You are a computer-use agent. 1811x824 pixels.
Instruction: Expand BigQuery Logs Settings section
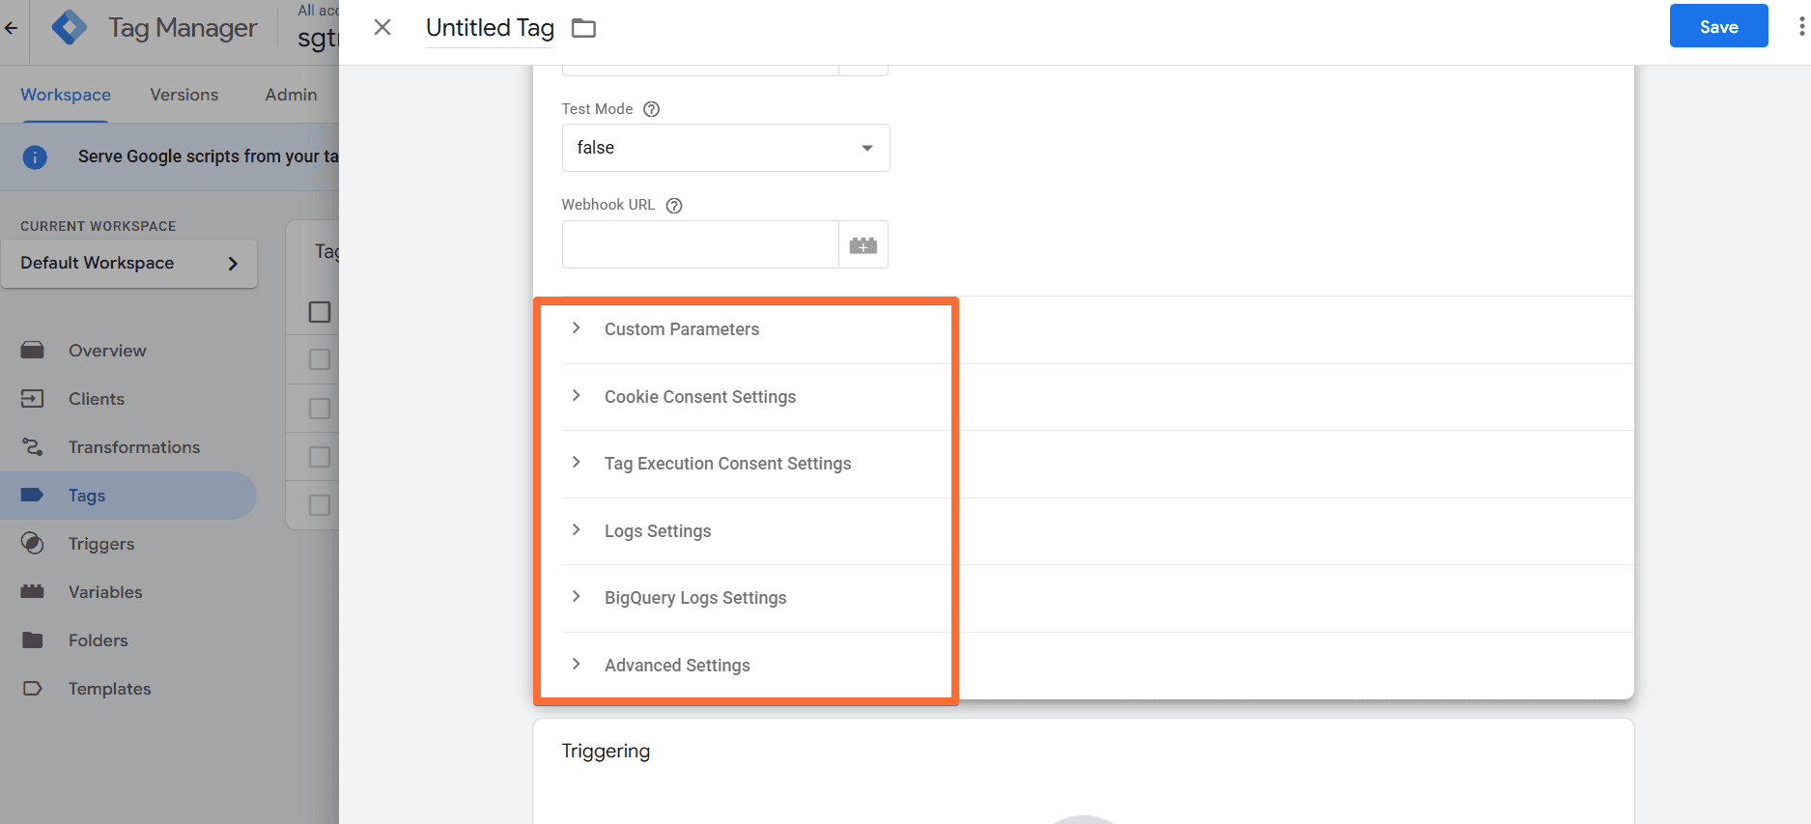pos(694,598)
